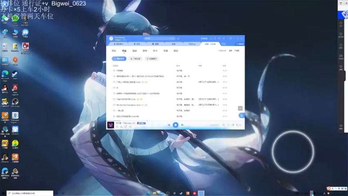Open Microsoft Edge desktop shortcut

point(5,75)
